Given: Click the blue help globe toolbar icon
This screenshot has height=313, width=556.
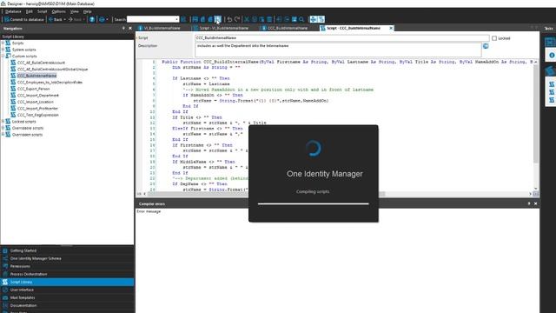Looking at the screenshot, I should click(92, 19).
